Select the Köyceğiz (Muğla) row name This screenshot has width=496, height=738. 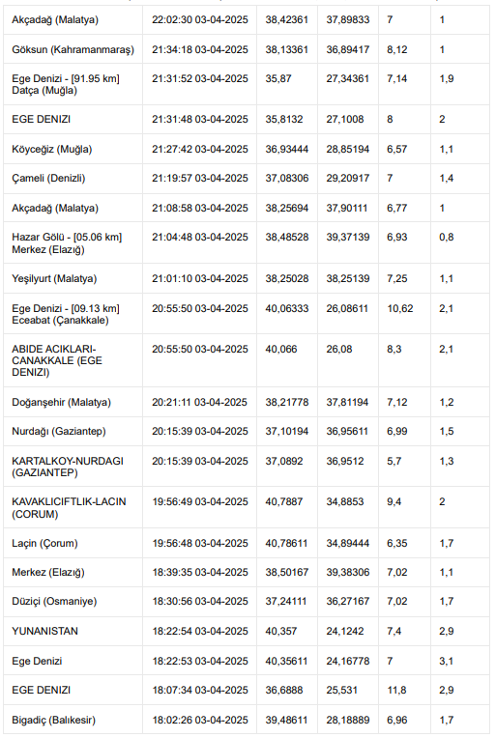coord(52,149)
